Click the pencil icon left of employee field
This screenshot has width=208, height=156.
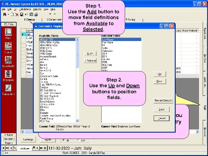click(x=15, y=148)
